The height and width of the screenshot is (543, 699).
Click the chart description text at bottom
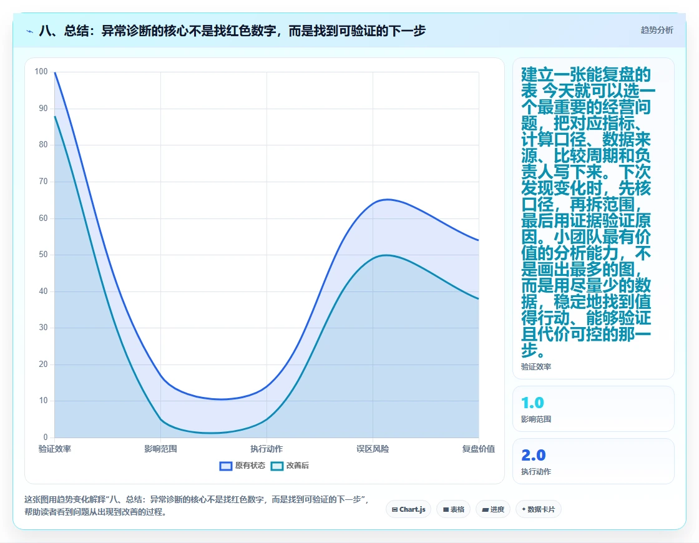[197, 506]
